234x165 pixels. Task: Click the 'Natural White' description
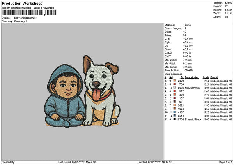pyautogui.click(x=192, y=88)
